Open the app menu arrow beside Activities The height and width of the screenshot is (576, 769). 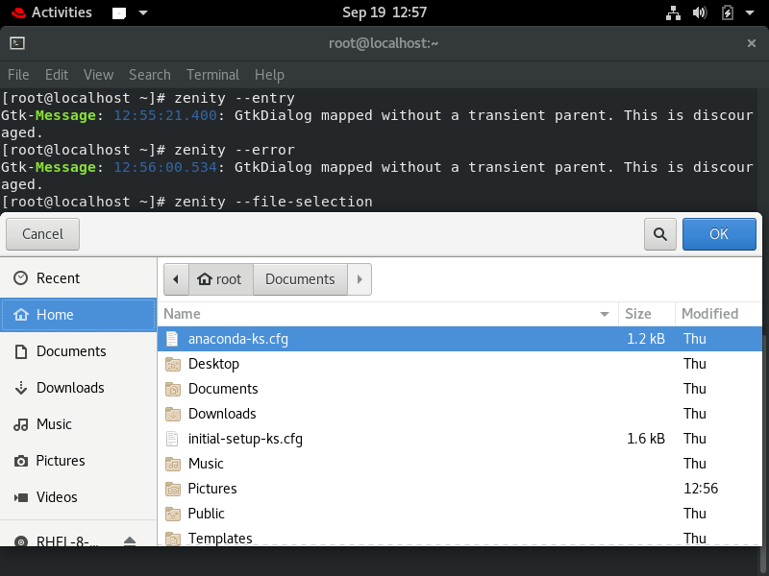[x=143, y=12]
